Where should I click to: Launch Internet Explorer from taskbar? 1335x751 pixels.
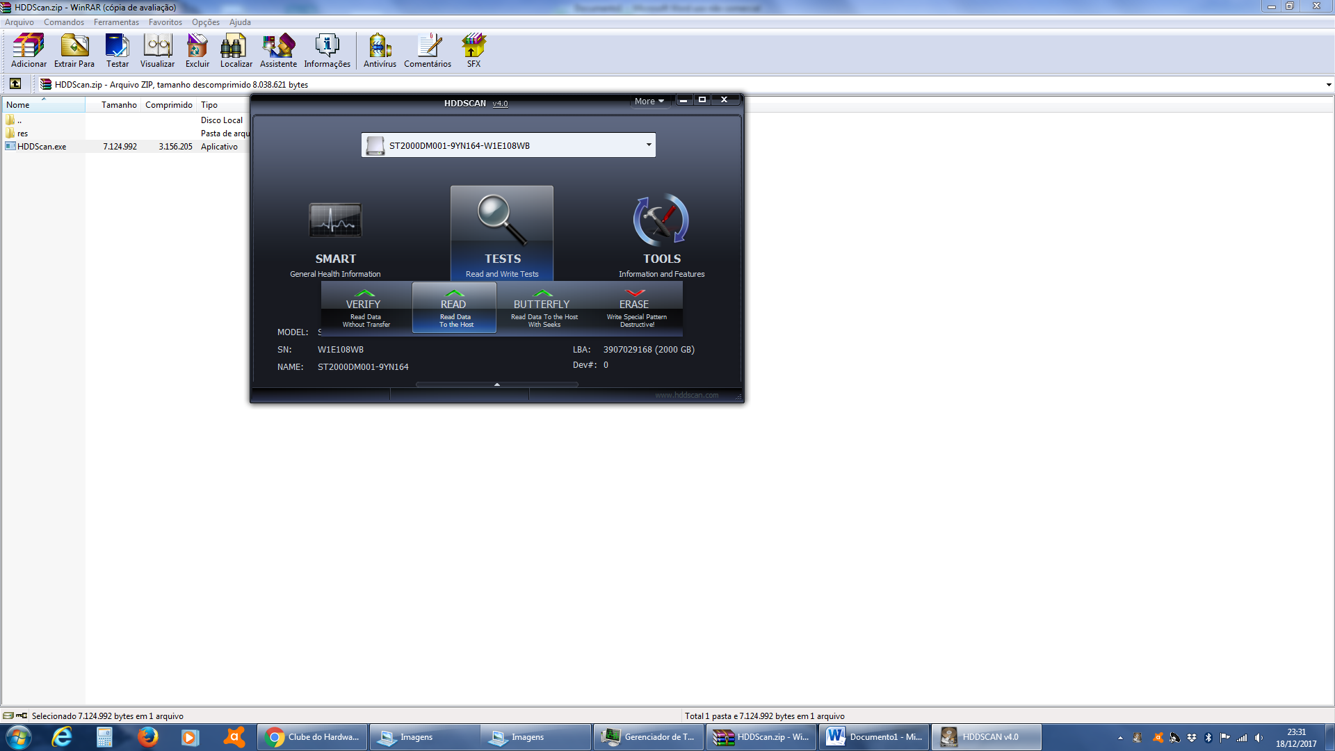[x=62, y=737]
